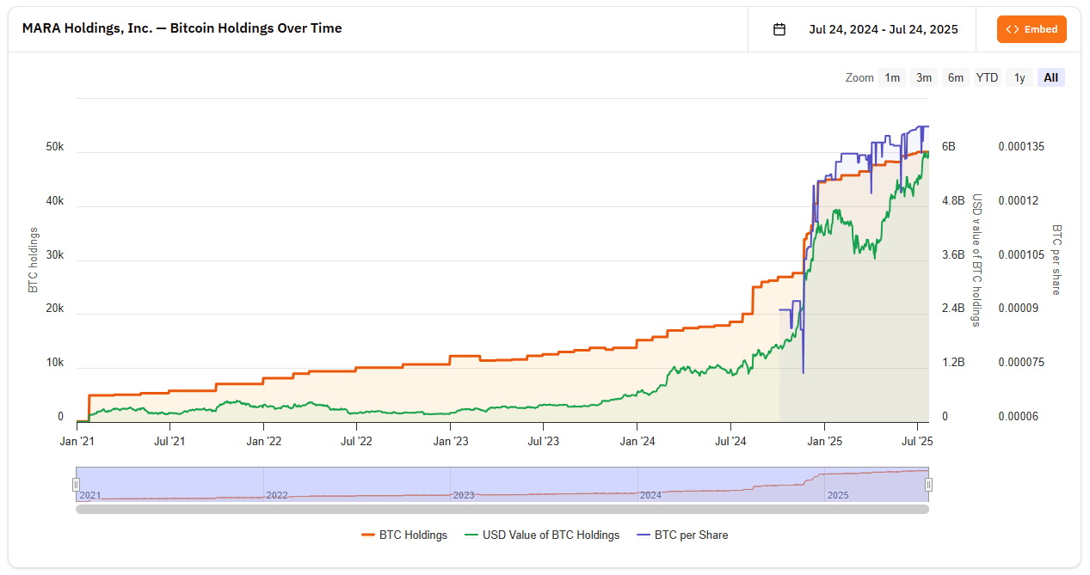
Task: Switch zoom to 1y
Action: [1019, 77]
